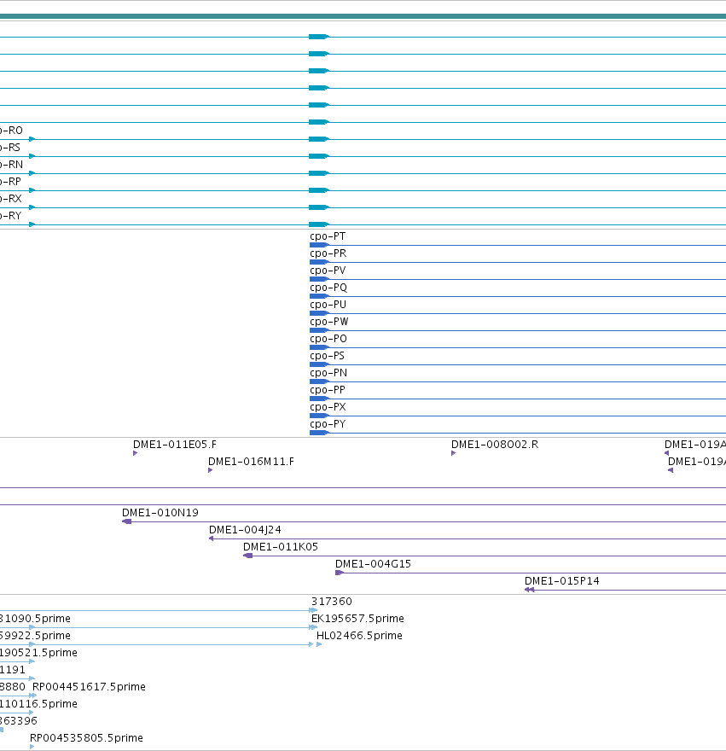Select the cpo-PQ label
Image resolution: width=726 pixels, height=751 pixels.
pyautogui.click(x=328, y=288)
